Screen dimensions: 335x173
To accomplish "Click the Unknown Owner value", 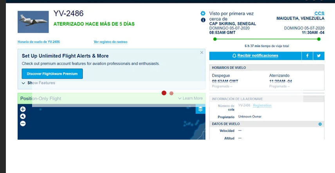I will tap(250, 116).
